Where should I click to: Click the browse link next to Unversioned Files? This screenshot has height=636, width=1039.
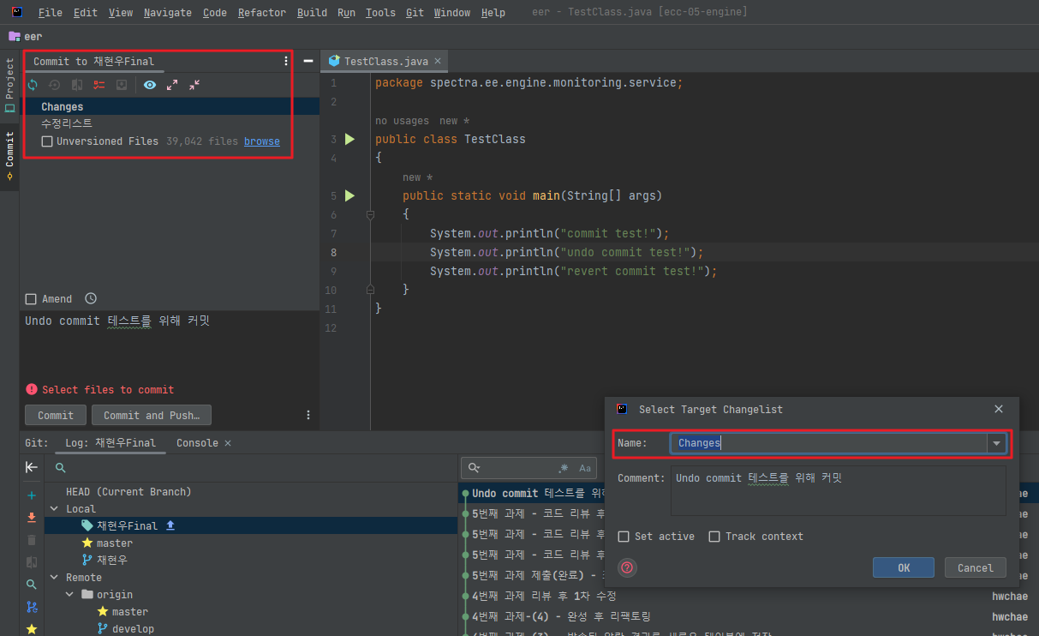pos(262,141)
